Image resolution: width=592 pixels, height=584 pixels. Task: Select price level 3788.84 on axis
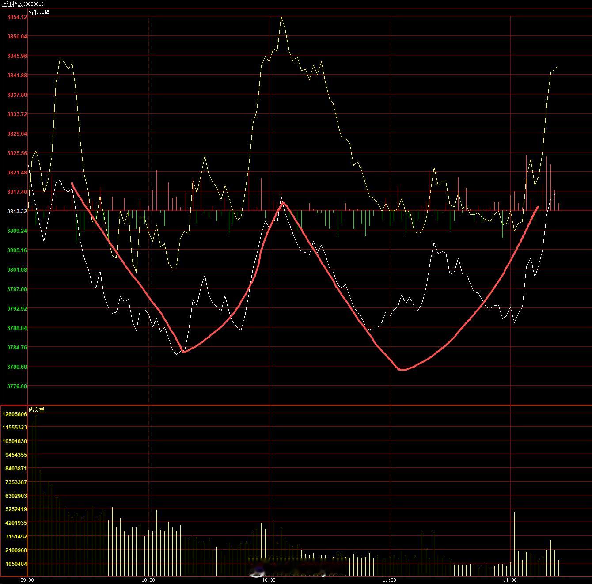(17, 328)
